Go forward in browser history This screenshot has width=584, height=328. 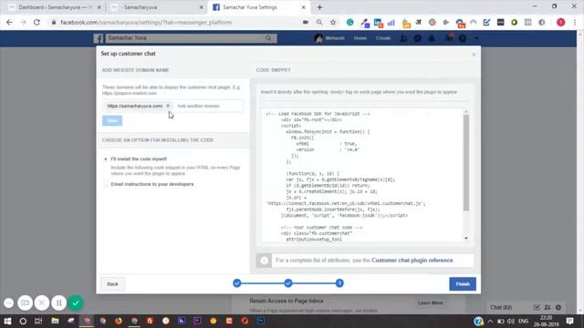coord(23,22)
